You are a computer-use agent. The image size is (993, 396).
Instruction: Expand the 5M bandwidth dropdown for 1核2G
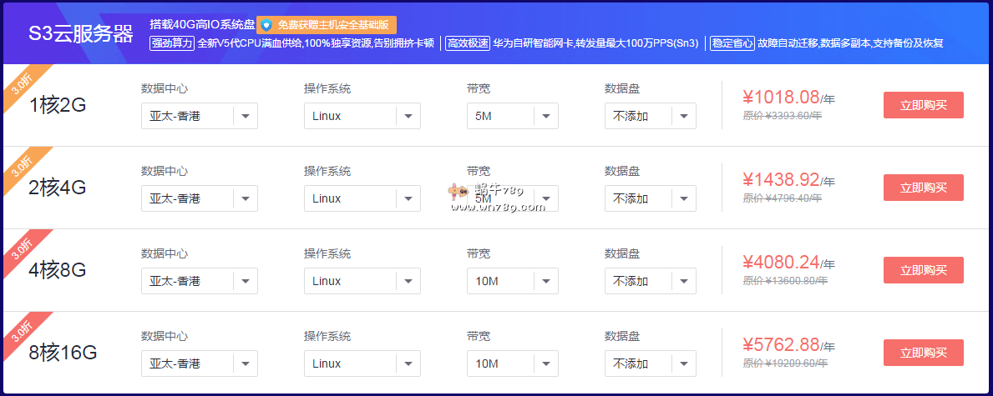(x=512, y=116)
